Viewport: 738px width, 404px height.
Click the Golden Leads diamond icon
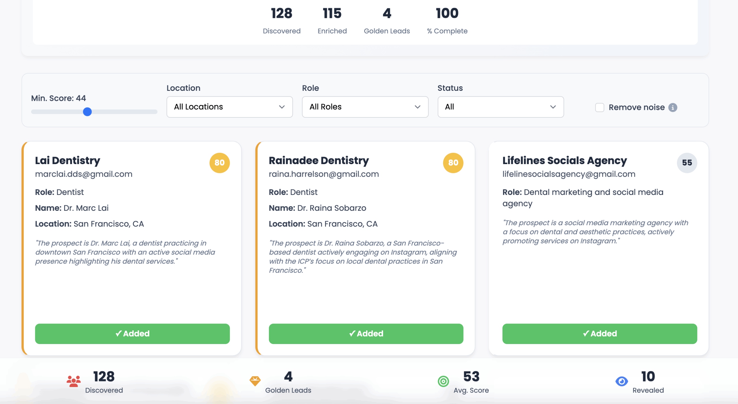(255, 381)
